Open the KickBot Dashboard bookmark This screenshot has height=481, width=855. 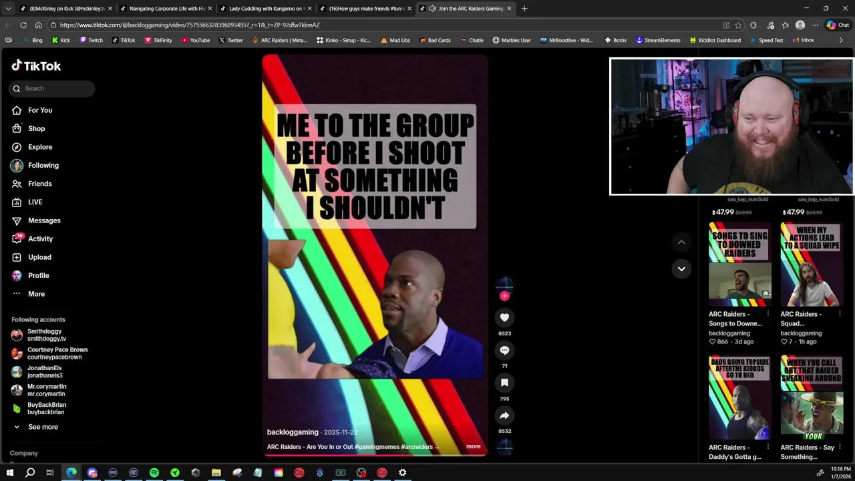point(715,40)
